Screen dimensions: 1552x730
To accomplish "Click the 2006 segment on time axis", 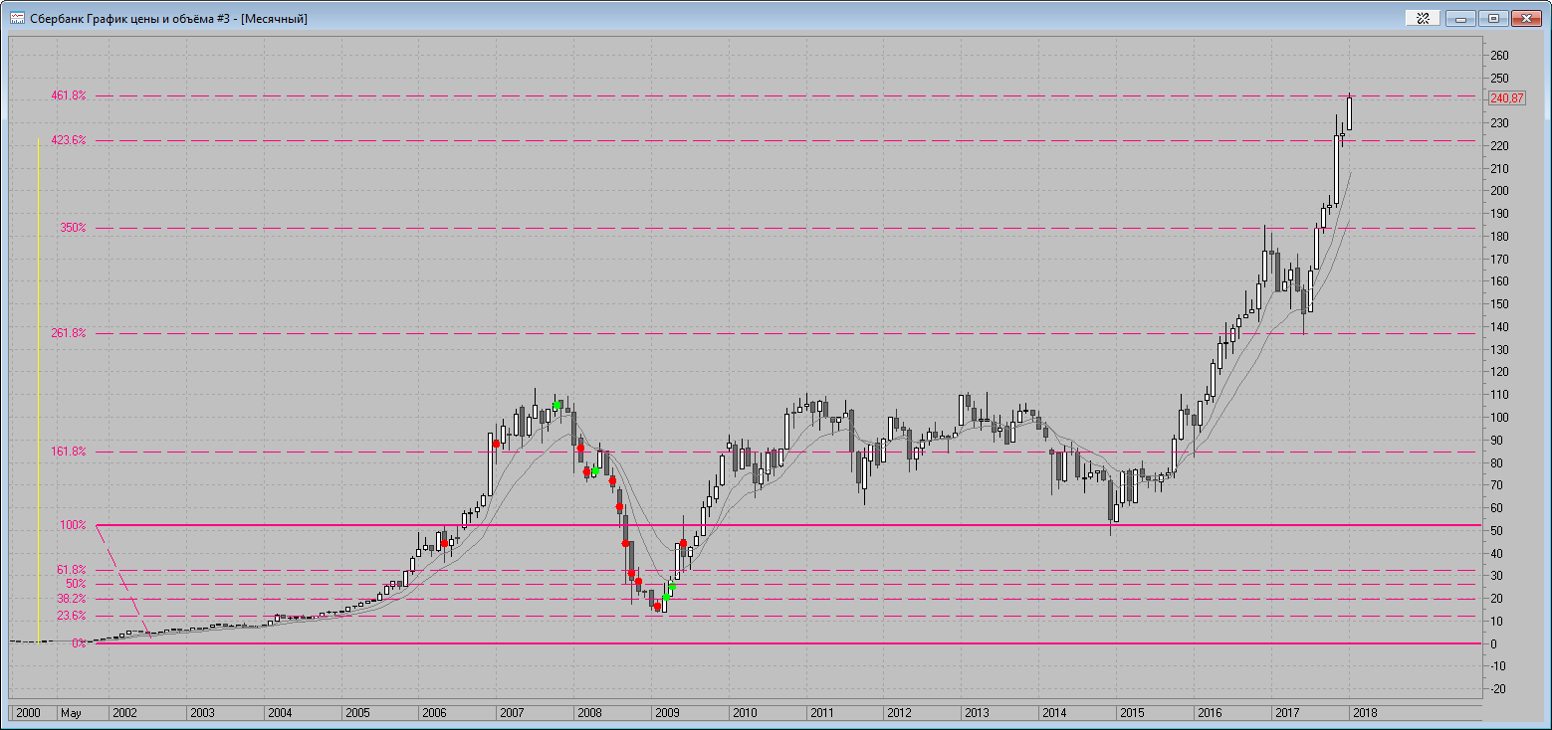I will click(458, 713).
